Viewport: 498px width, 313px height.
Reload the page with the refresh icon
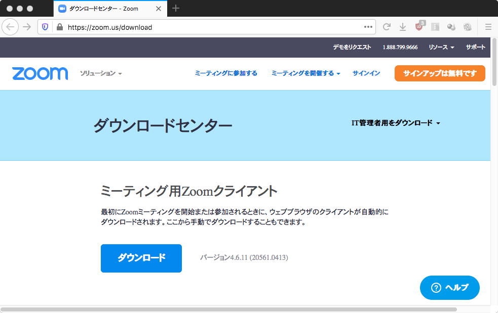pyautogui.click(x=387, y=27)
